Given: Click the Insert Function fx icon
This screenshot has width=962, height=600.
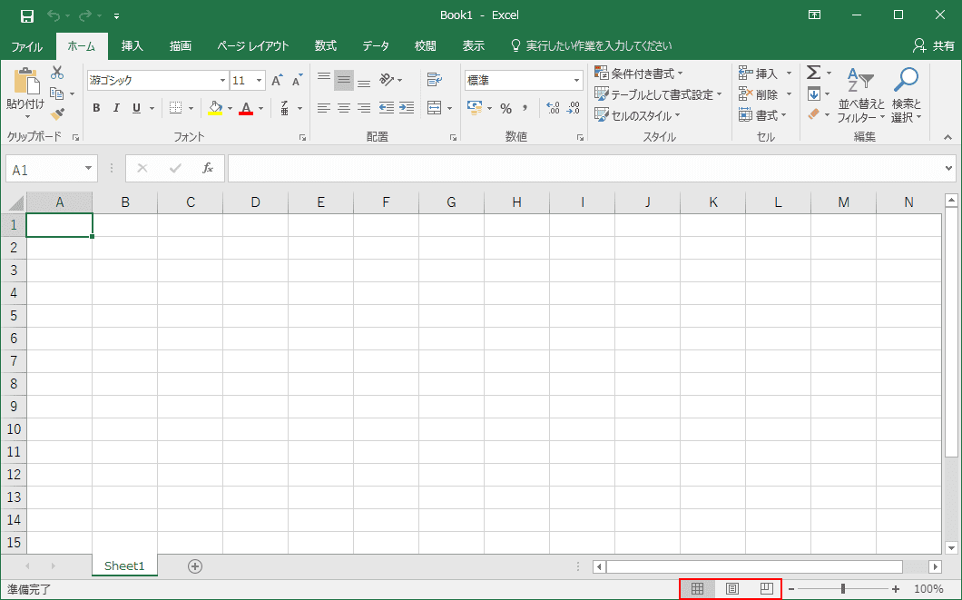Looking at the screenshot, I should pyautogui.click(x=207, y=168).
